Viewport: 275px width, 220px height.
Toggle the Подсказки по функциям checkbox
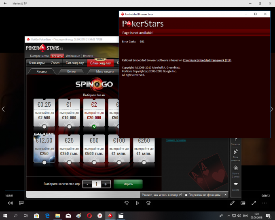coord(186,195)
